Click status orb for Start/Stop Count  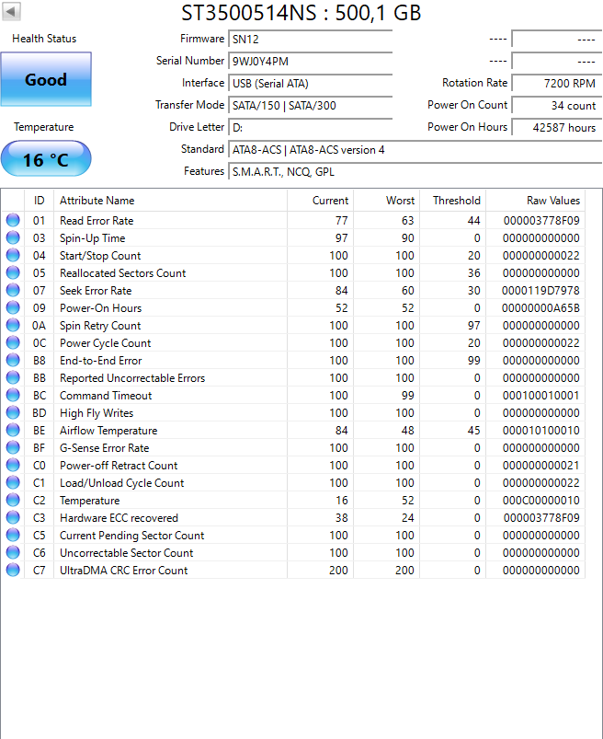click(x=13, y=255)
